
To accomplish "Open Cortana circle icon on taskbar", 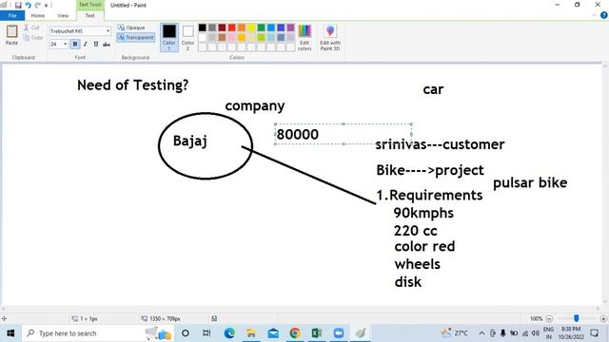I will click(186, 333).
